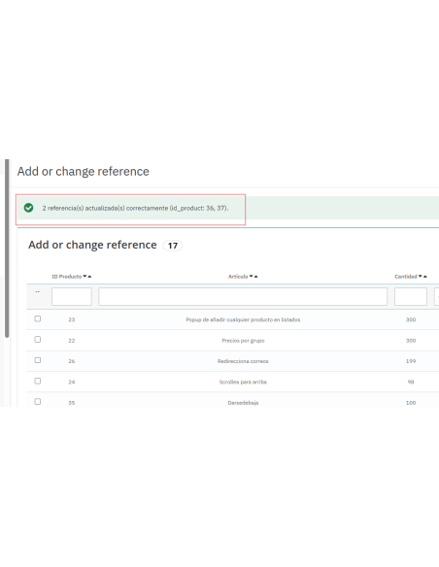Sort Cantidad column ascending arrow
Viewport: 439px width, 567px height.
click(425, 277)
